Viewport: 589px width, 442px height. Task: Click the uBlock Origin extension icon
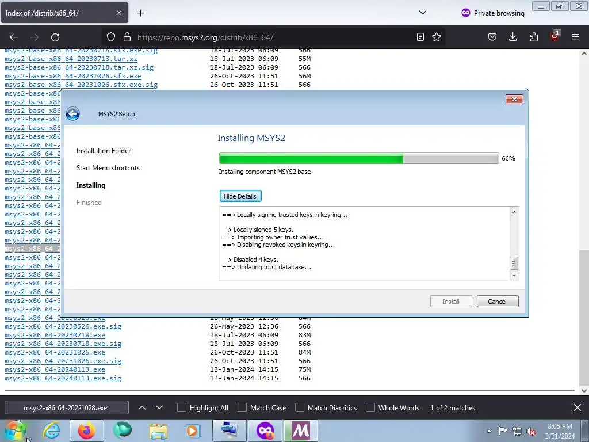coord(554,36)
